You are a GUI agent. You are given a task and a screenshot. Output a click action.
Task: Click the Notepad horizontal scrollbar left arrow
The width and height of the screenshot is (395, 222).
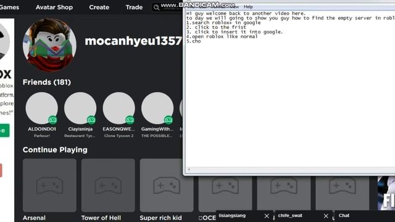click(189, 170)
